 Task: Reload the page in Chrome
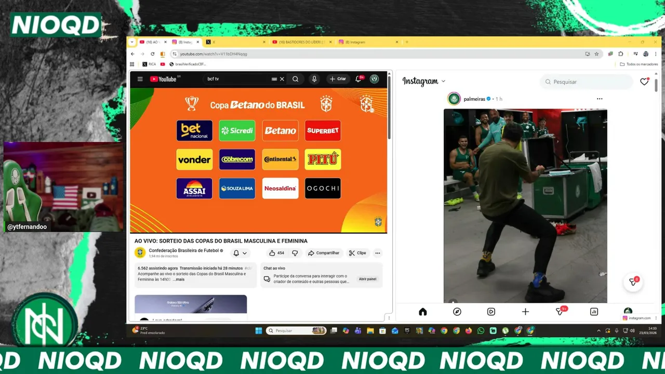point(152,54)
